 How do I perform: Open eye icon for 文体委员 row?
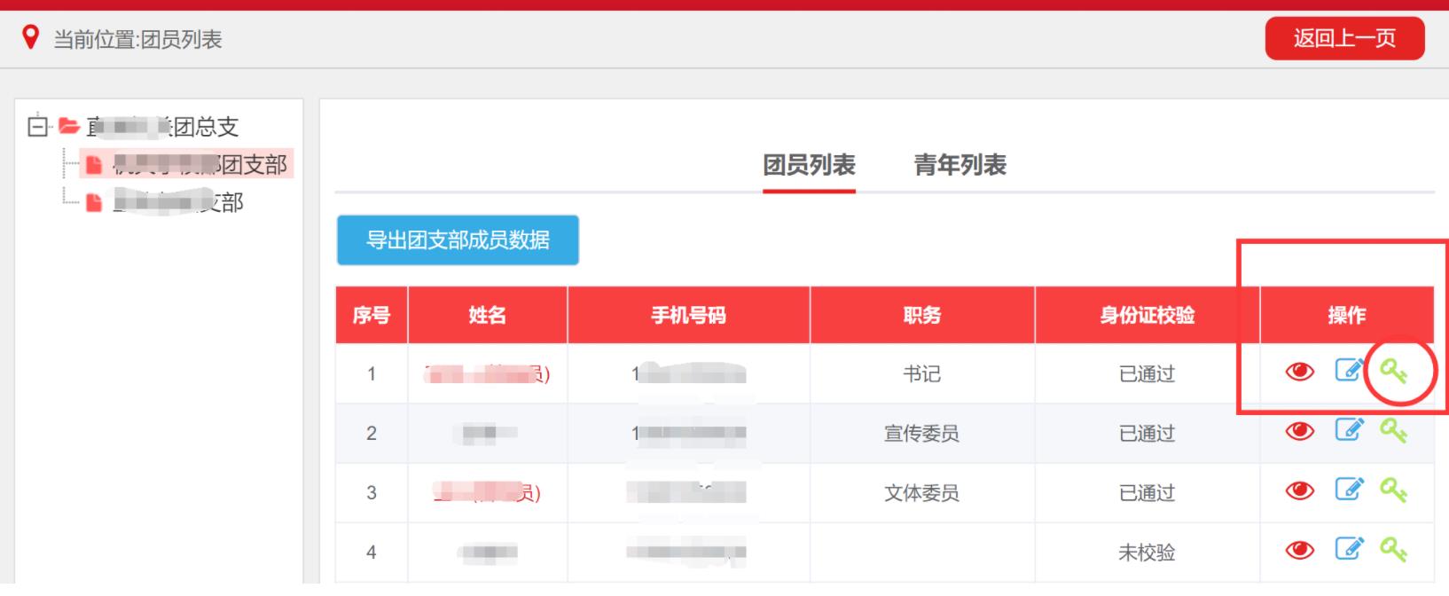1299,490
